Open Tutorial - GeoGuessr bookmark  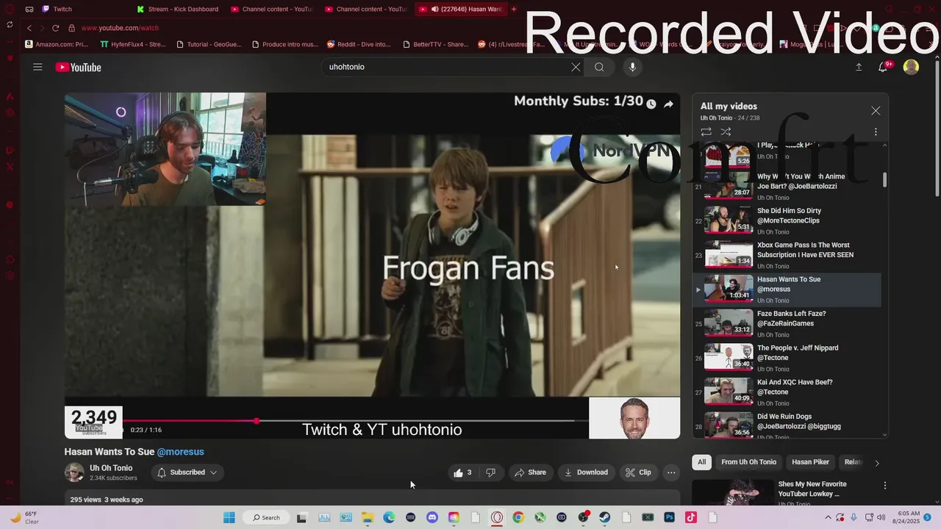pyautogui.click(x=209, y=44)
